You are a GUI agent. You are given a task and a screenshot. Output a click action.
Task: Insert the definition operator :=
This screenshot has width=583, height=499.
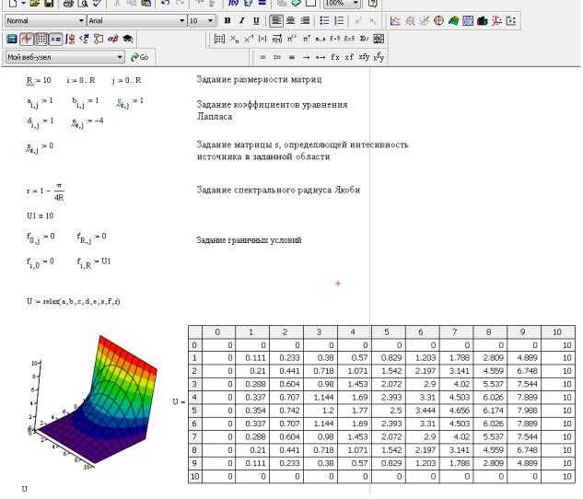(277, 57)
